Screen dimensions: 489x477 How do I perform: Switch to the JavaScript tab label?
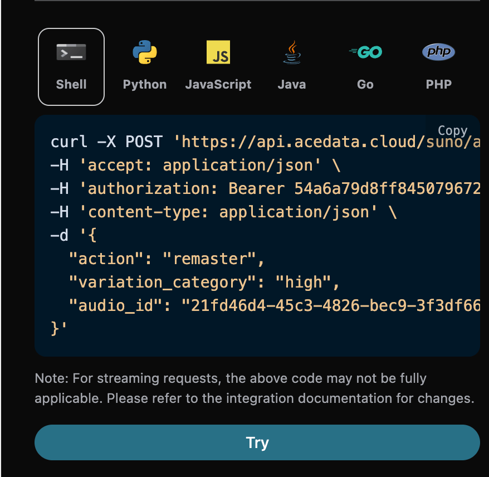coord(218,85)
